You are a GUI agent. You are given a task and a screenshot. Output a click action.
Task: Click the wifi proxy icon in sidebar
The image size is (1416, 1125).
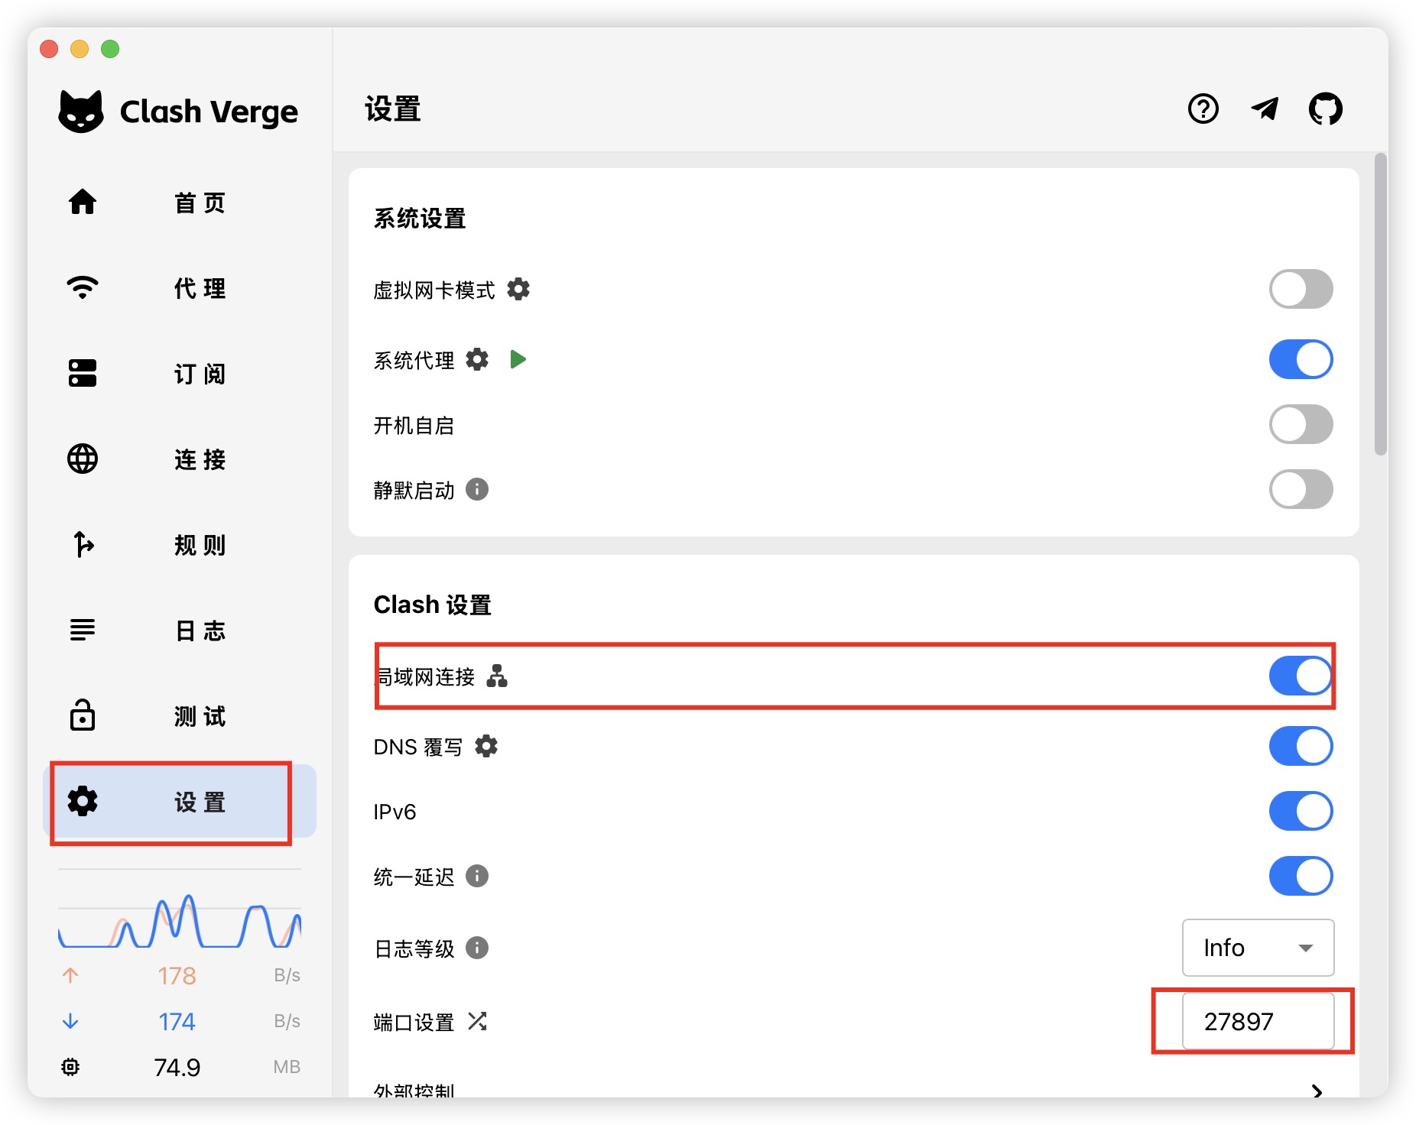tap(83, 288)
